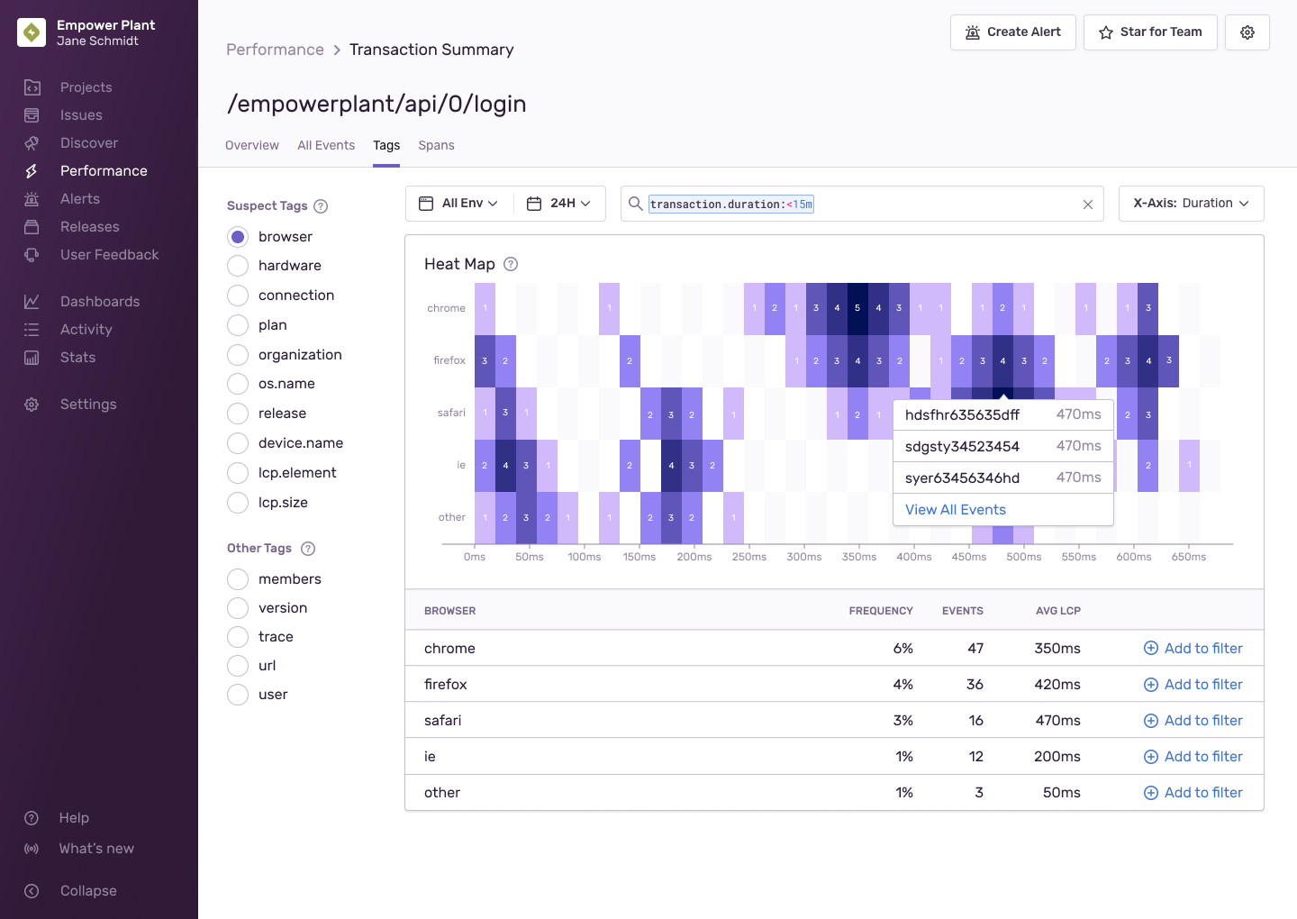Select the hardware tag radio button
This screenshot has height=919, width=1297.
coord(238,266)
